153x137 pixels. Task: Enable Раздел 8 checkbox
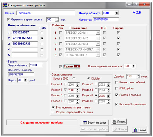click(x=96, y=101)
